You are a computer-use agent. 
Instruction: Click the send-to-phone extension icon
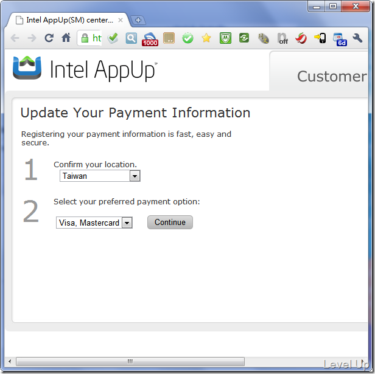click(320, 38)
